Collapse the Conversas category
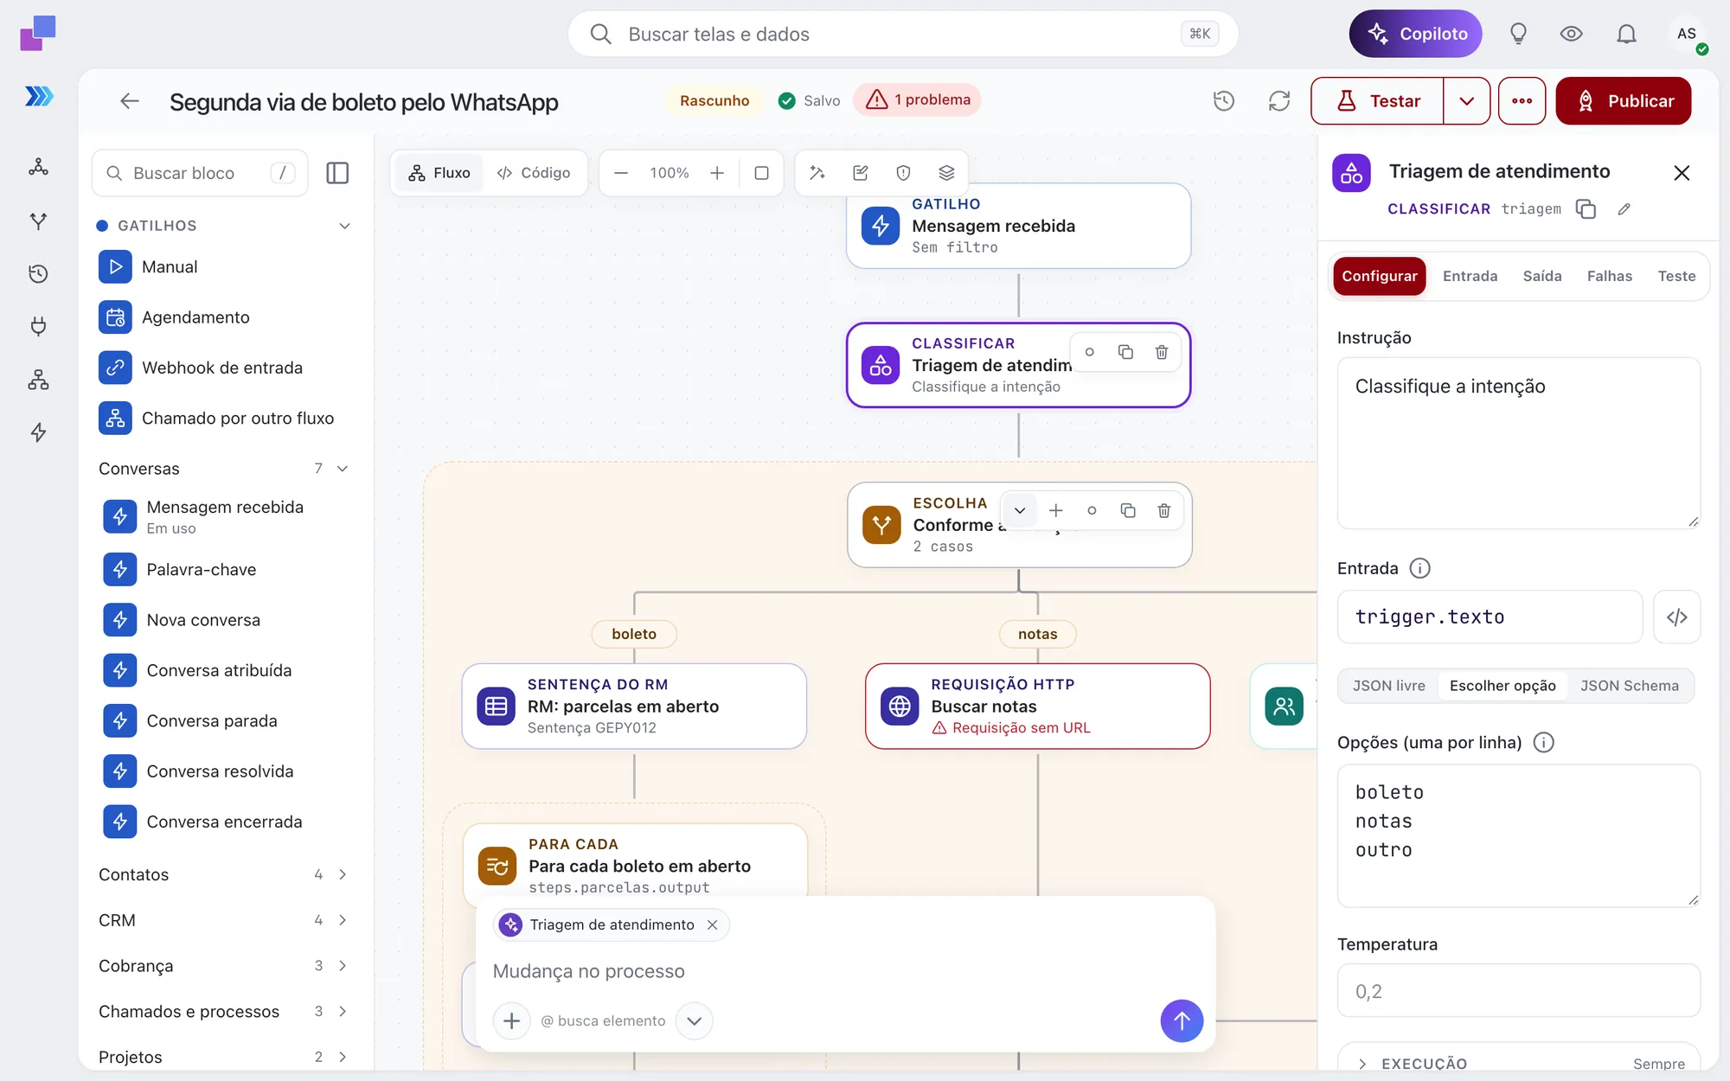 coord(343,469)
